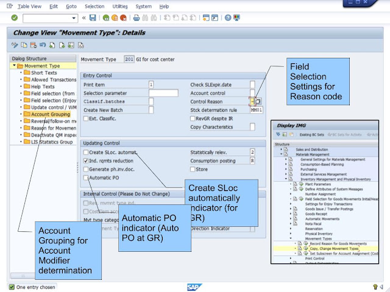Click Dialog Structure horizontal scrollbar
This screenshot has width=390, height=292.
tap(23, 276)
